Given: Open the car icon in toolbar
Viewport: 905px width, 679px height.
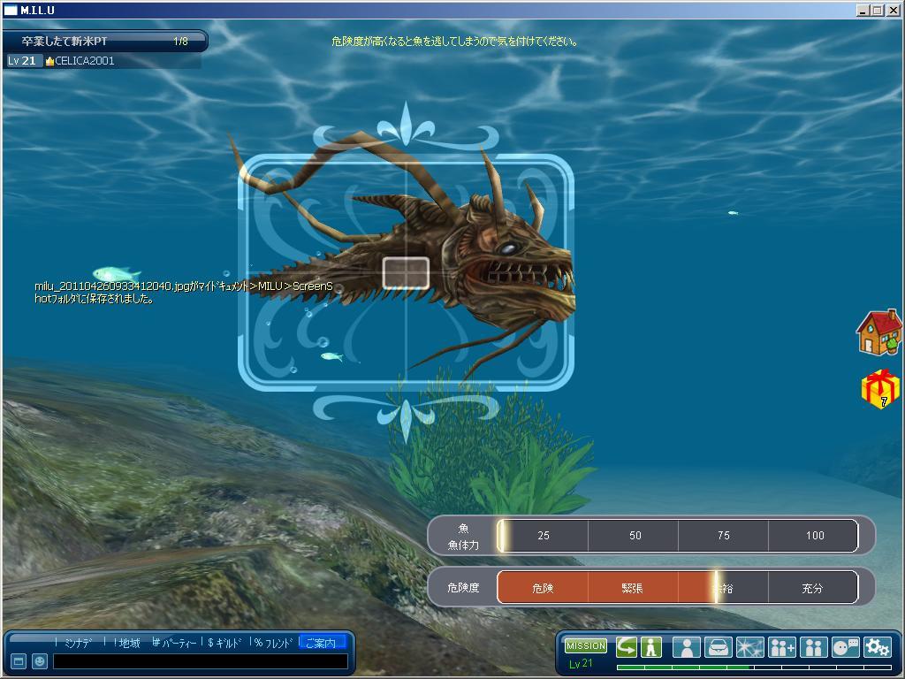Looking at the screenshot, I should [719, 647].
